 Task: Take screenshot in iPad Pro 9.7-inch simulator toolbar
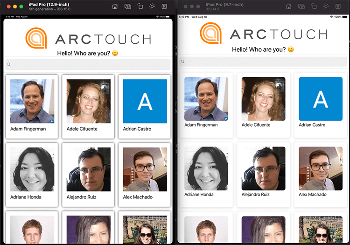click(x=301, y=7)
